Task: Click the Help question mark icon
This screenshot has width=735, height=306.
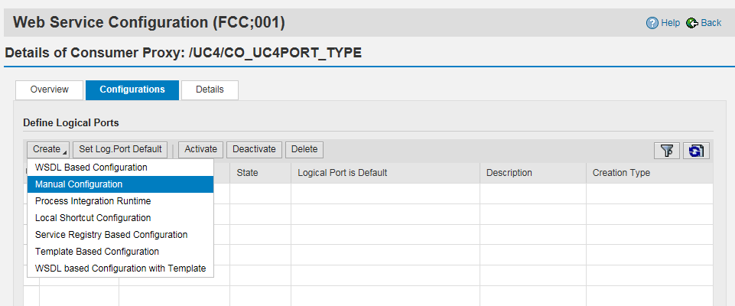Action: (x=652, y=23)
